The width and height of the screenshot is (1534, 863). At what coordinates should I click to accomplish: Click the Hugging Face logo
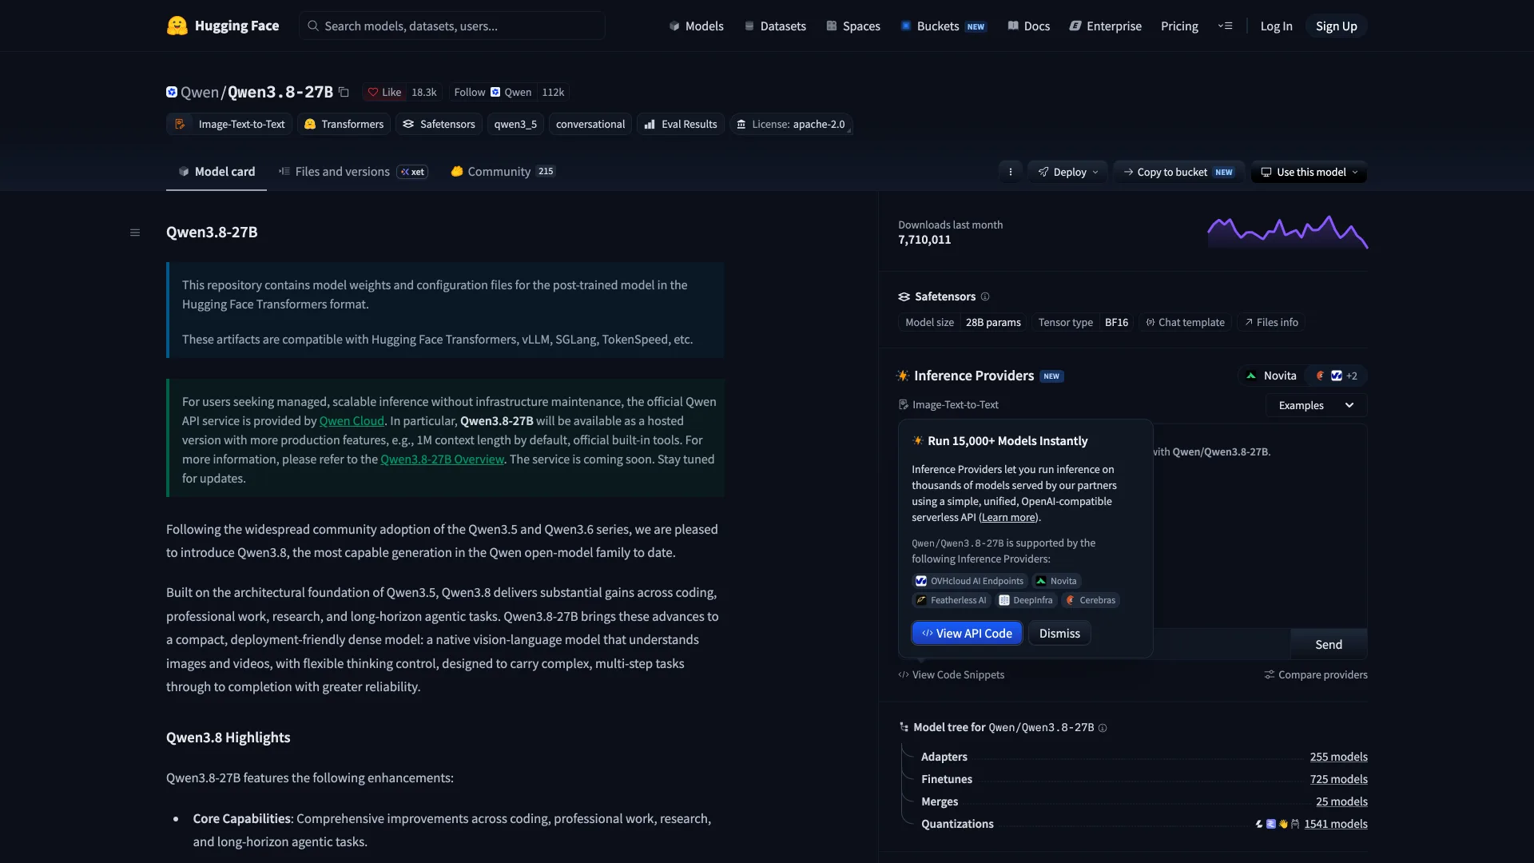point(222,26)
